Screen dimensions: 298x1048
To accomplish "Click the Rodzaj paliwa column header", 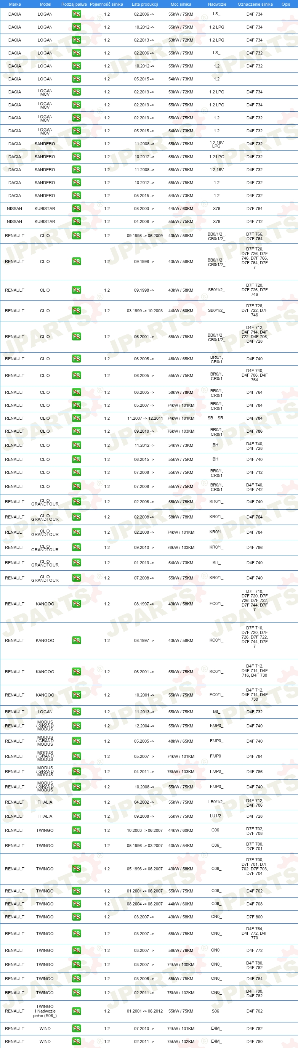I will (x=74, y=4).
